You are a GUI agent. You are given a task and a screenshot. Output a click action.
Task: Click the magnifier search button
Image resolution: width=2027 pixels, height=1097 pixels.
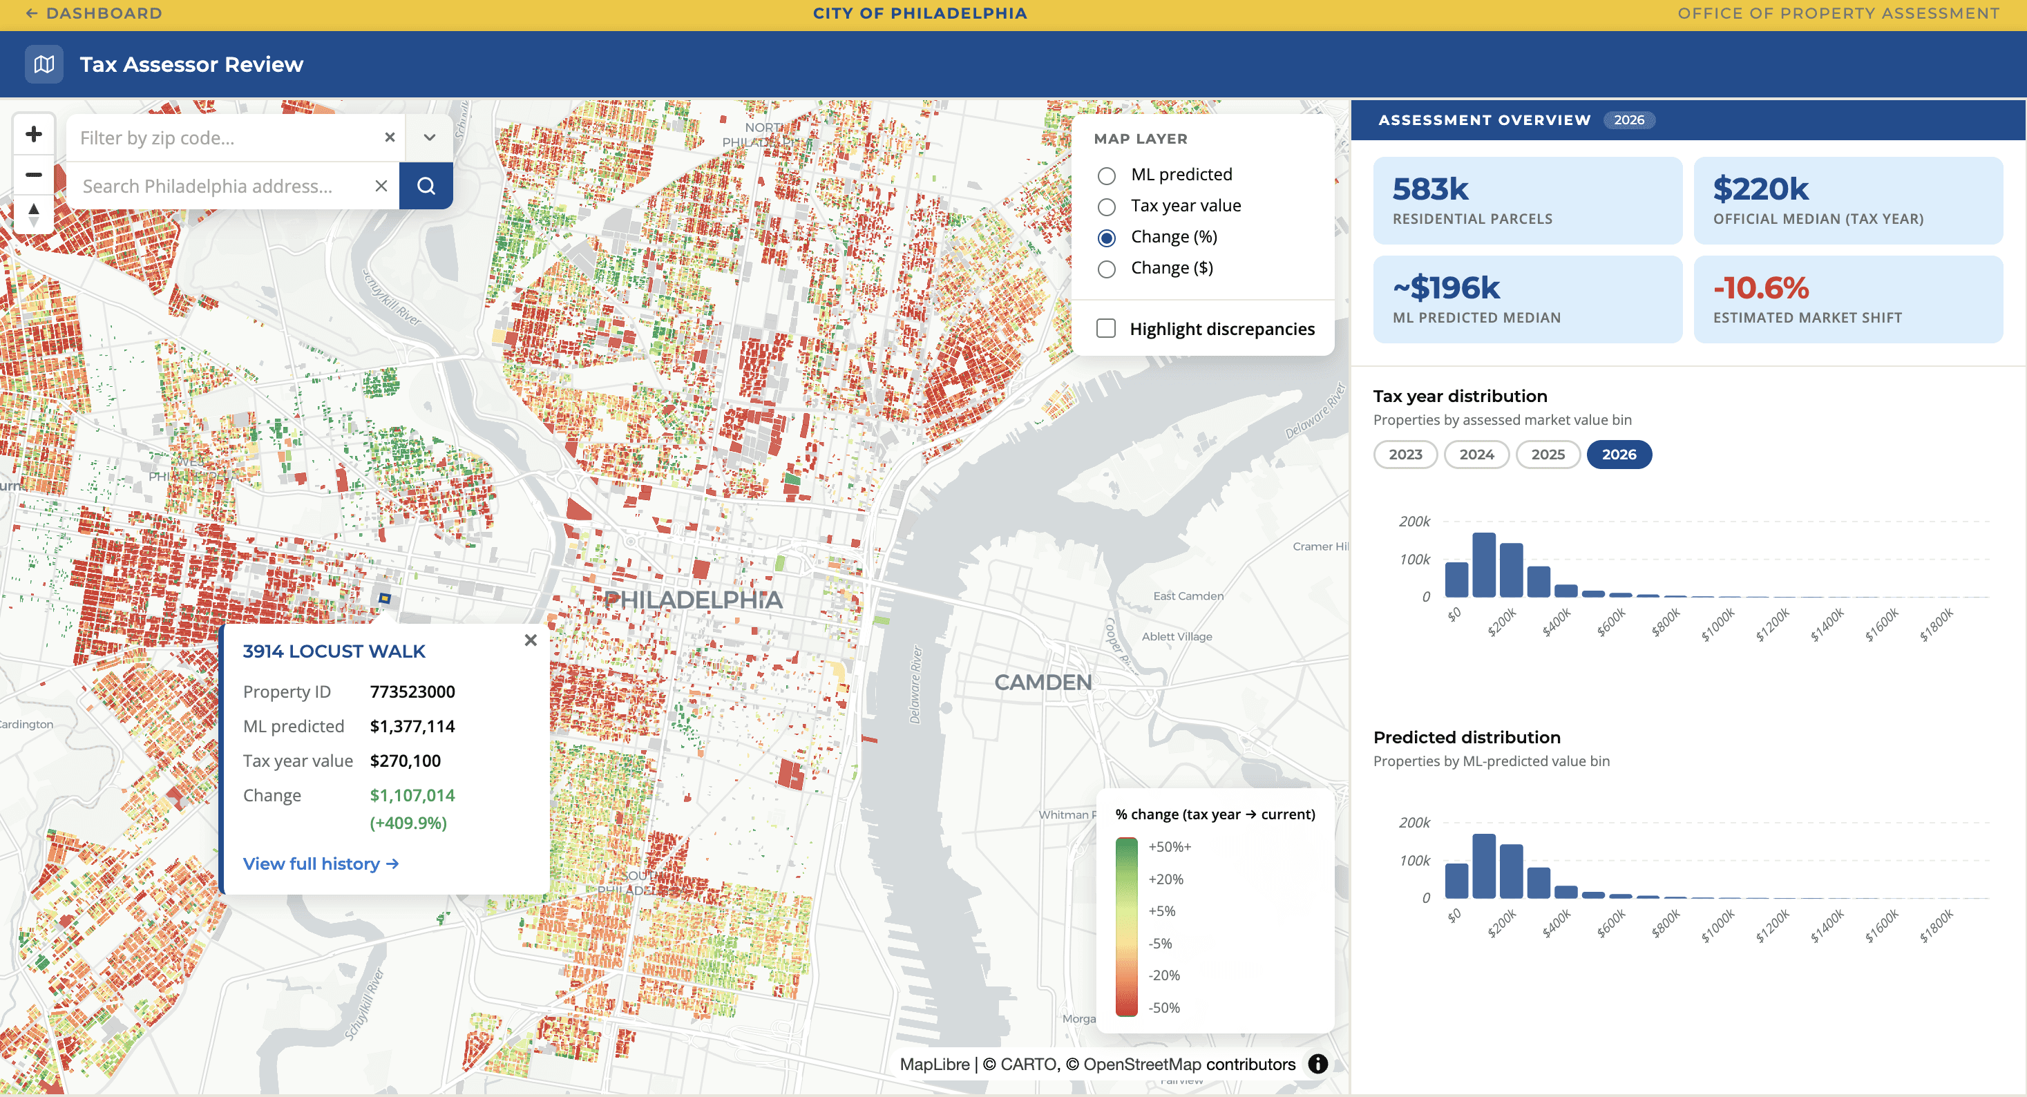426,186
